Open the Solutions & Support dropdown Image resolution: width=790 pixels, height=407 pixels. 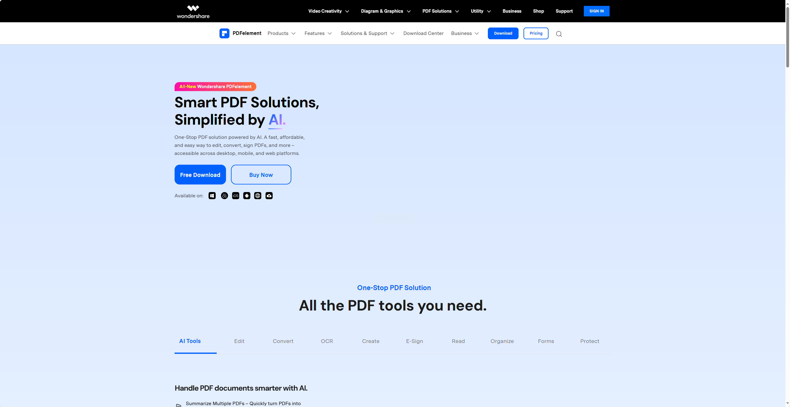367,33
